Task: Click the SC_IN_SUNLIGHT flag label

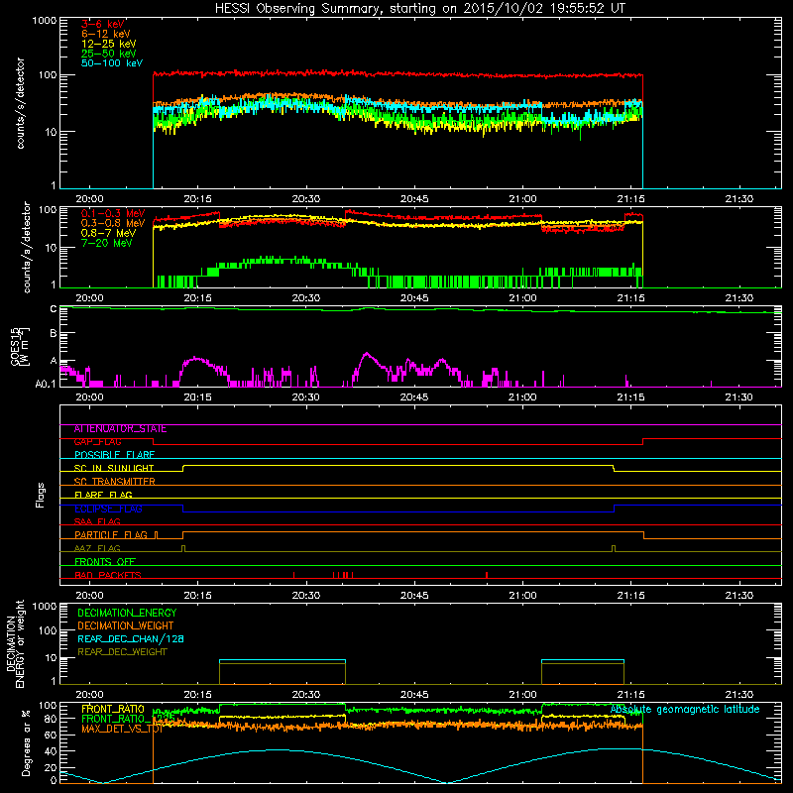Action: tap(114, 468)
